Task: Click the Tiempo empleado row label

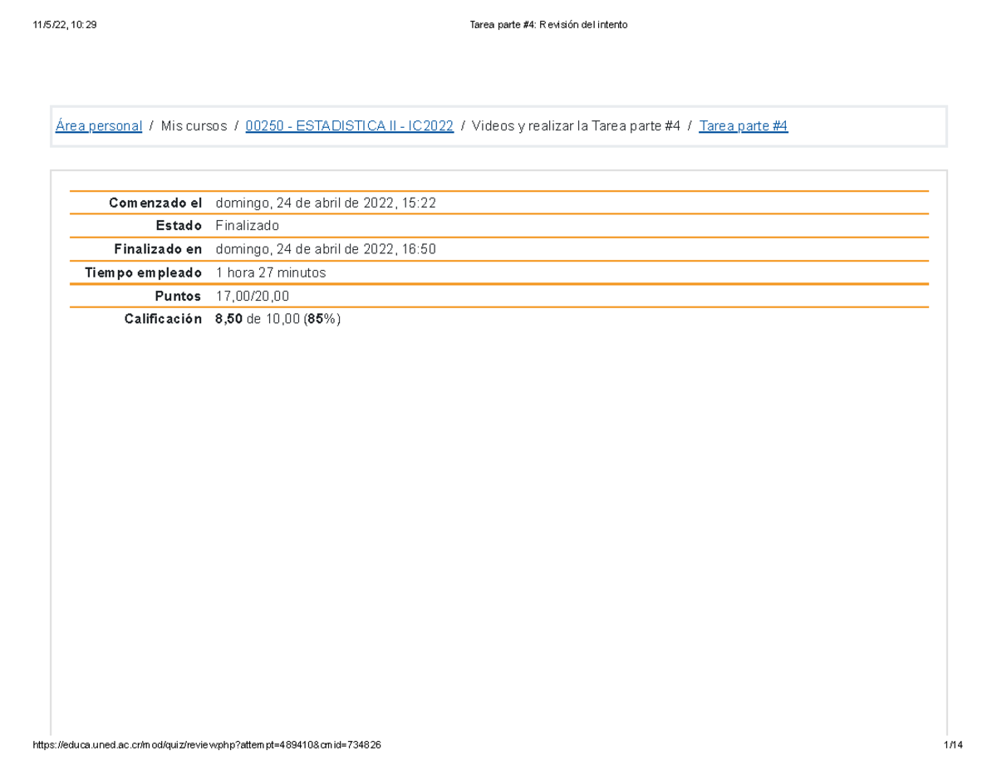Action: click(x=144, y=272)
